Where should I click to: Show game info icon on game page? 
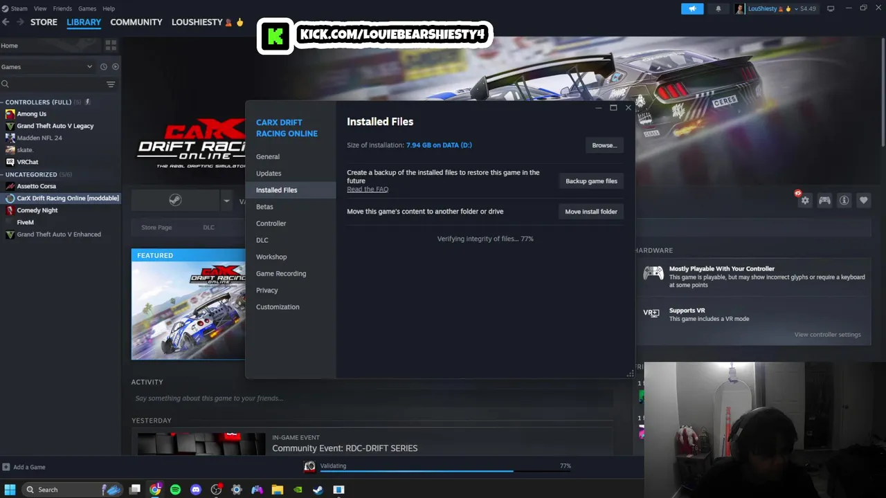click(x=844, y=201)
